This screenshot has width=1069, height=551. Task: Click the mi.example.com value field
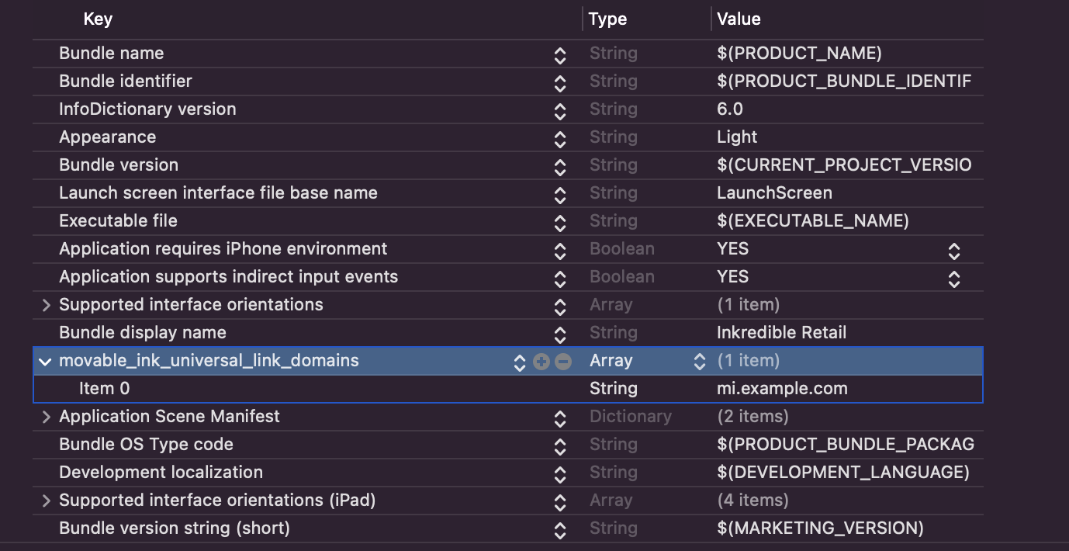(782, 389)
